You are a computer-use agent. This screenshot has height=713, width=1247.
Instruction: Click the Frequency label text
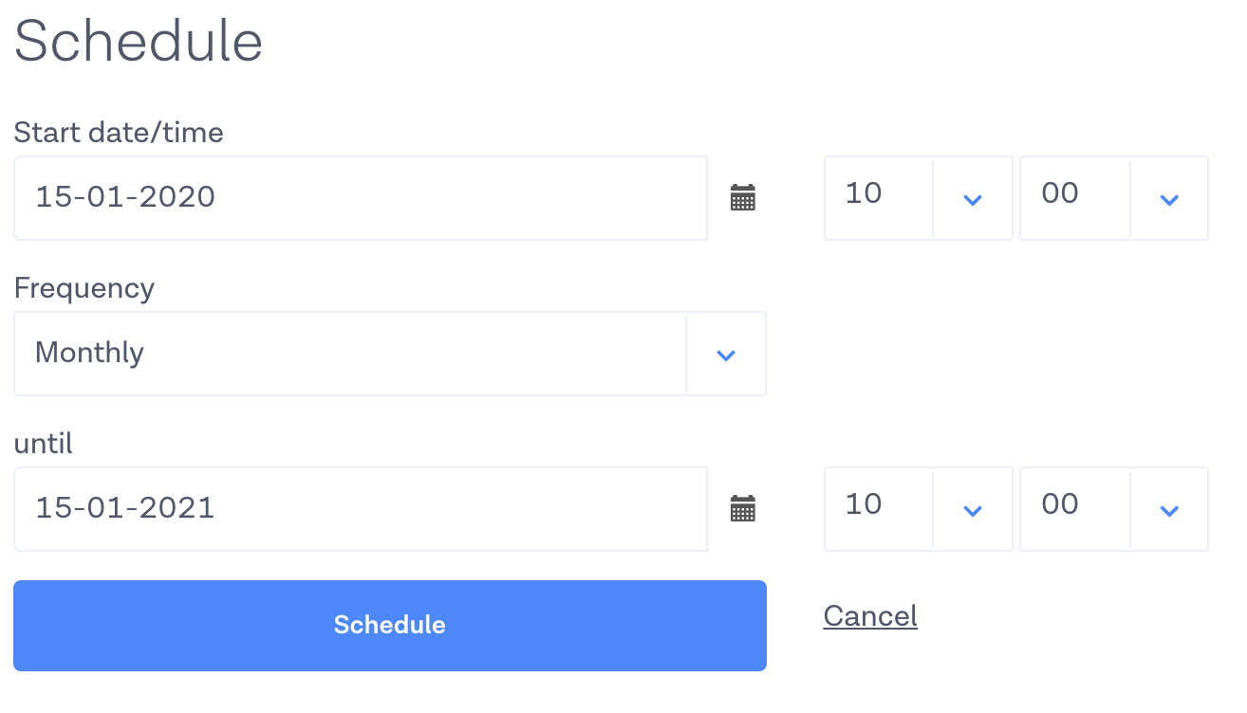coord(84,288)
